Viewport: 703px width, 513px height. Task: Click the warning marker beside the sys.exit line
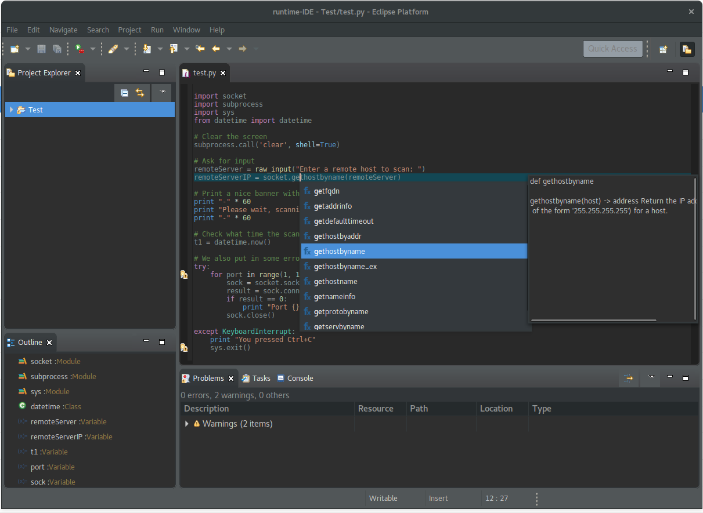click(x=184, y=348)
